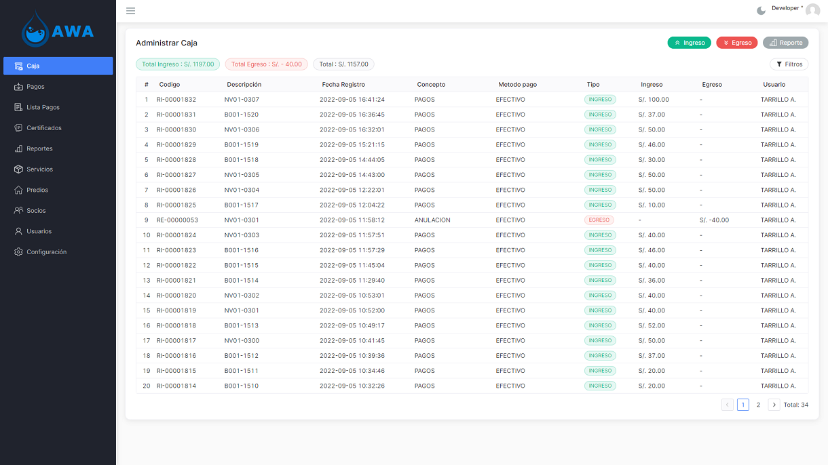
Task: Generate report with Reporte button
Action: (785, 43)
